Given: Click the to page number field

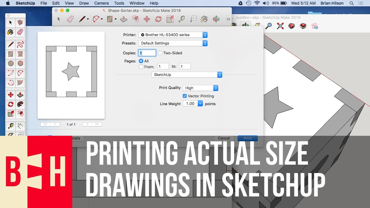Looking at the screenshot, I should tap(185, 66).
